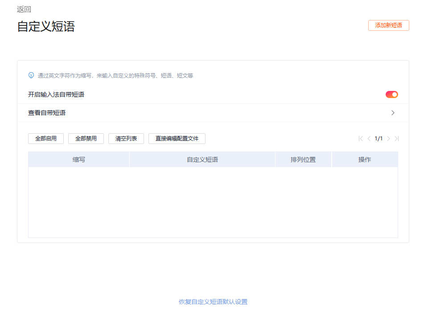This screenshot has width=428, height=316.
Task: Select the 缩写 column header
Action: 78,159
